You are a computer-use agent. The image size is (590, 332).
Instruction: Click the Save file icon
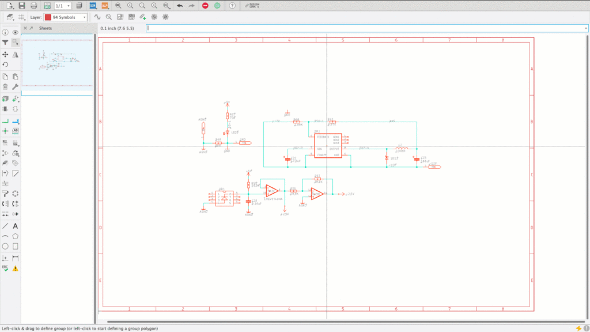[x=21, y=6]
